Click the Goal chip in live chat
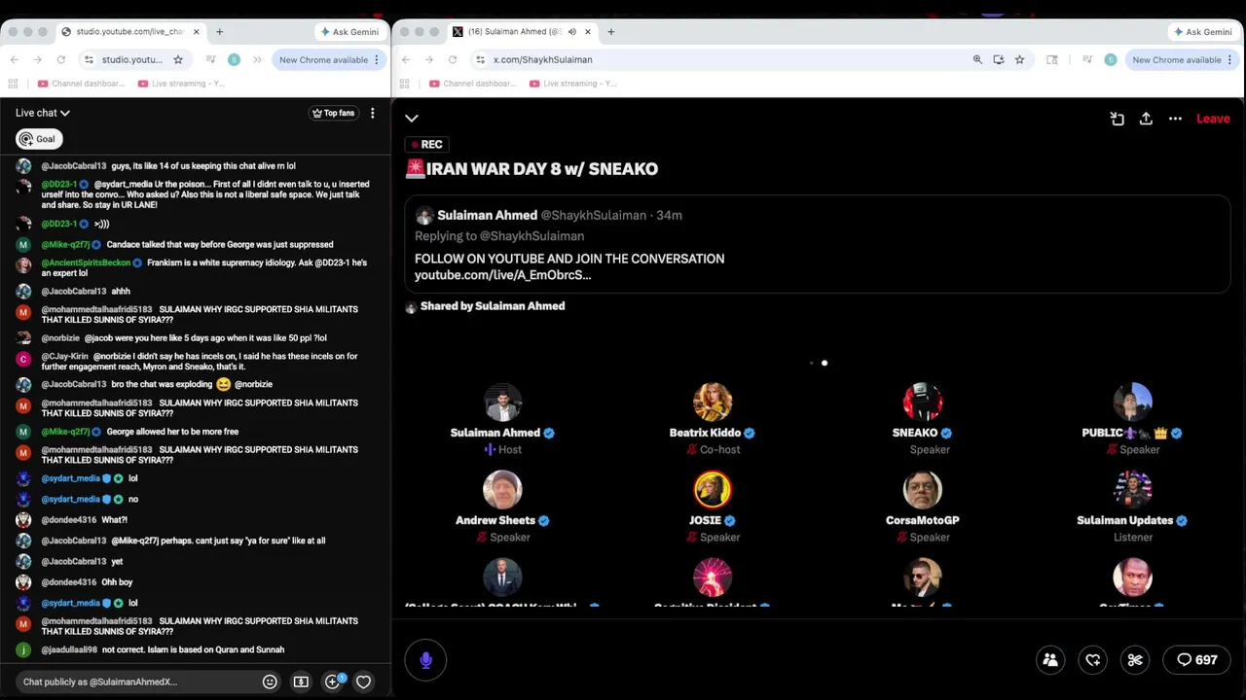The width and height of the screenshot is (1246, 700). coord(39,139)
